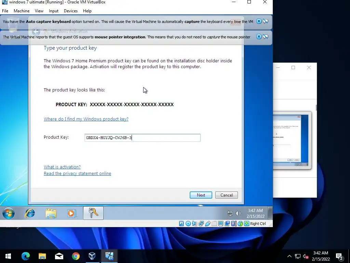Open the 'What is activation?' link
The width and height of the screenshot is (350, 263).
click(62, 167)
